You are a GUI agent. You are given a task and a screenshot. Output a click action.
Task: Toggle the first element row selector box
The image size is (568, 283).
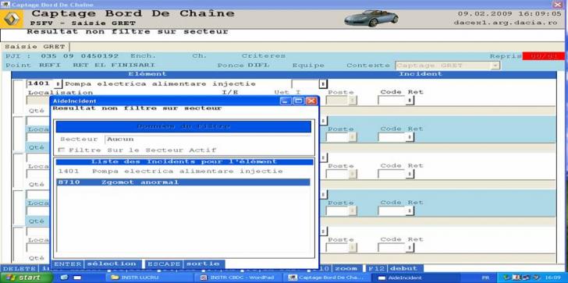19,97
